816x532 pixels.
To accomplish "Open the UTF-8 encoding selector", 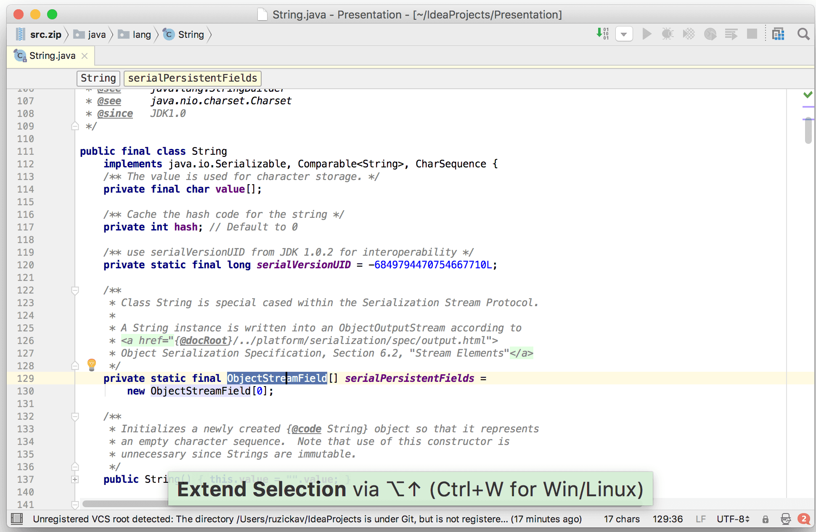I will point(733,519).
